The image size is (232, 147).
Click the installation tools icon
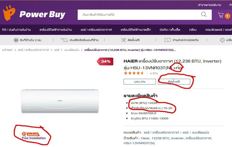coord(124,40)
